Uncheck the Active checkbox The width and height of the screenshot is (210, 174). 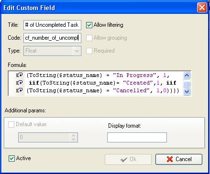11,158
